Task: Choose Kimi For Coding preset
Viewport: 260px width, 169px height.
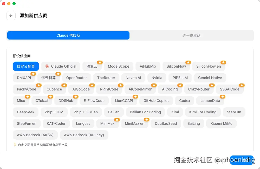Action: (203, 112)
